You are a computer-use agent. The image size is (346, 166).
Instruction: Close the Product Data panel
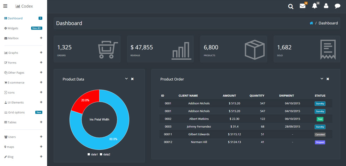tap(132, 79)
